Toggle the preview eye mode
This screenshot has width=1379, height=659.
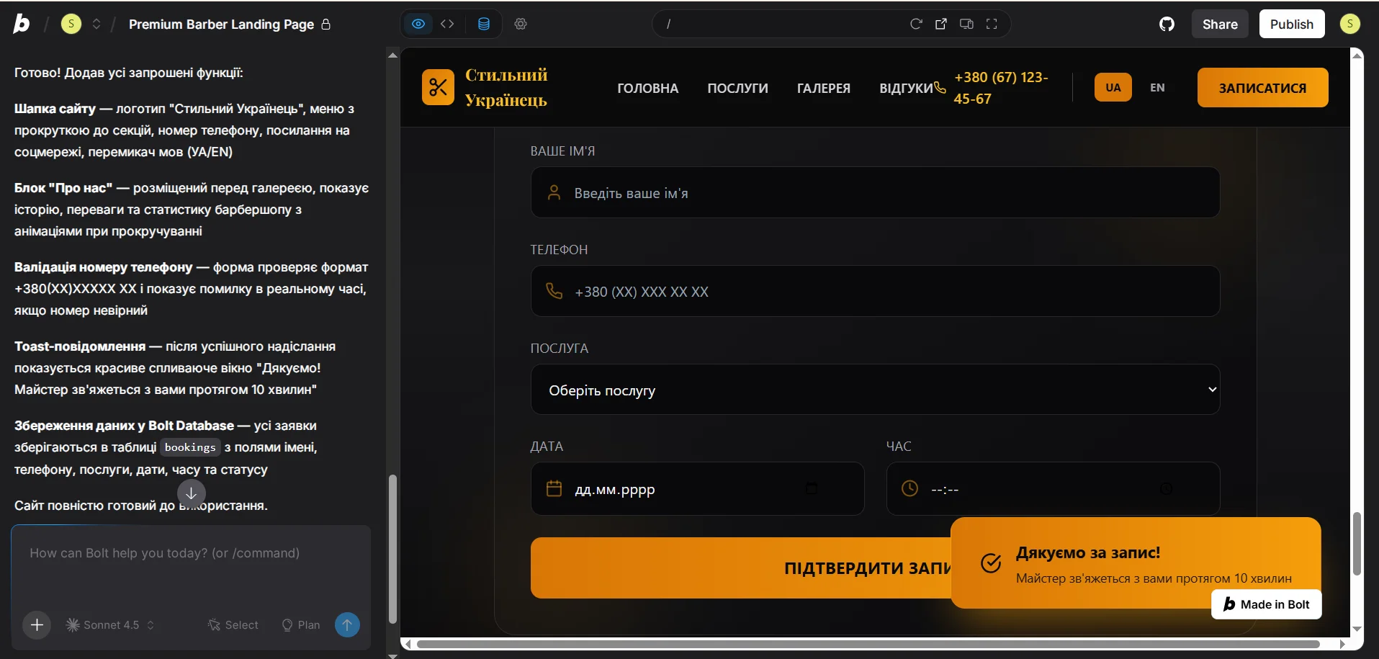[418, 24]
